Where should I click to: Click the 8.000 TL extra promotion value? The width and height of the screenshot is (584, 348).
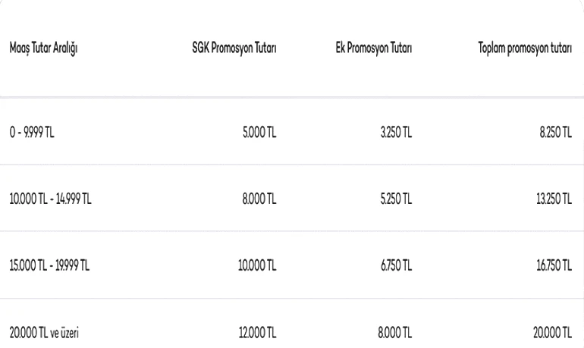pyautogui.click(x=394, y=333)
